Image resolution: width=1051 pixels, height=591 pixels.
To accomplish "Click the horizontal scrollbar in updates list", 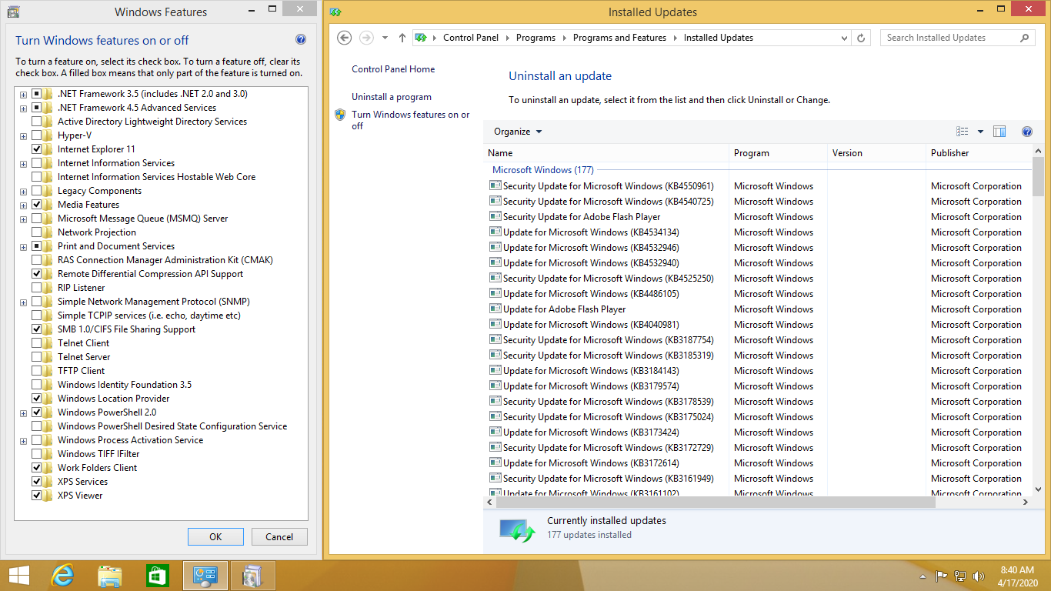I will (x=716, y=502).
